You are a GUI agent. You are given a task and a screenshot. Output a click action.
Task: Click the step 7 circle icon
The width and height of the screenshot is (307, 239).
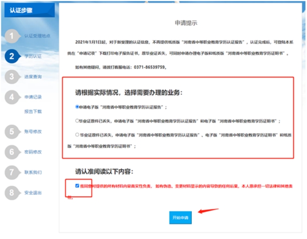(12, 172)
